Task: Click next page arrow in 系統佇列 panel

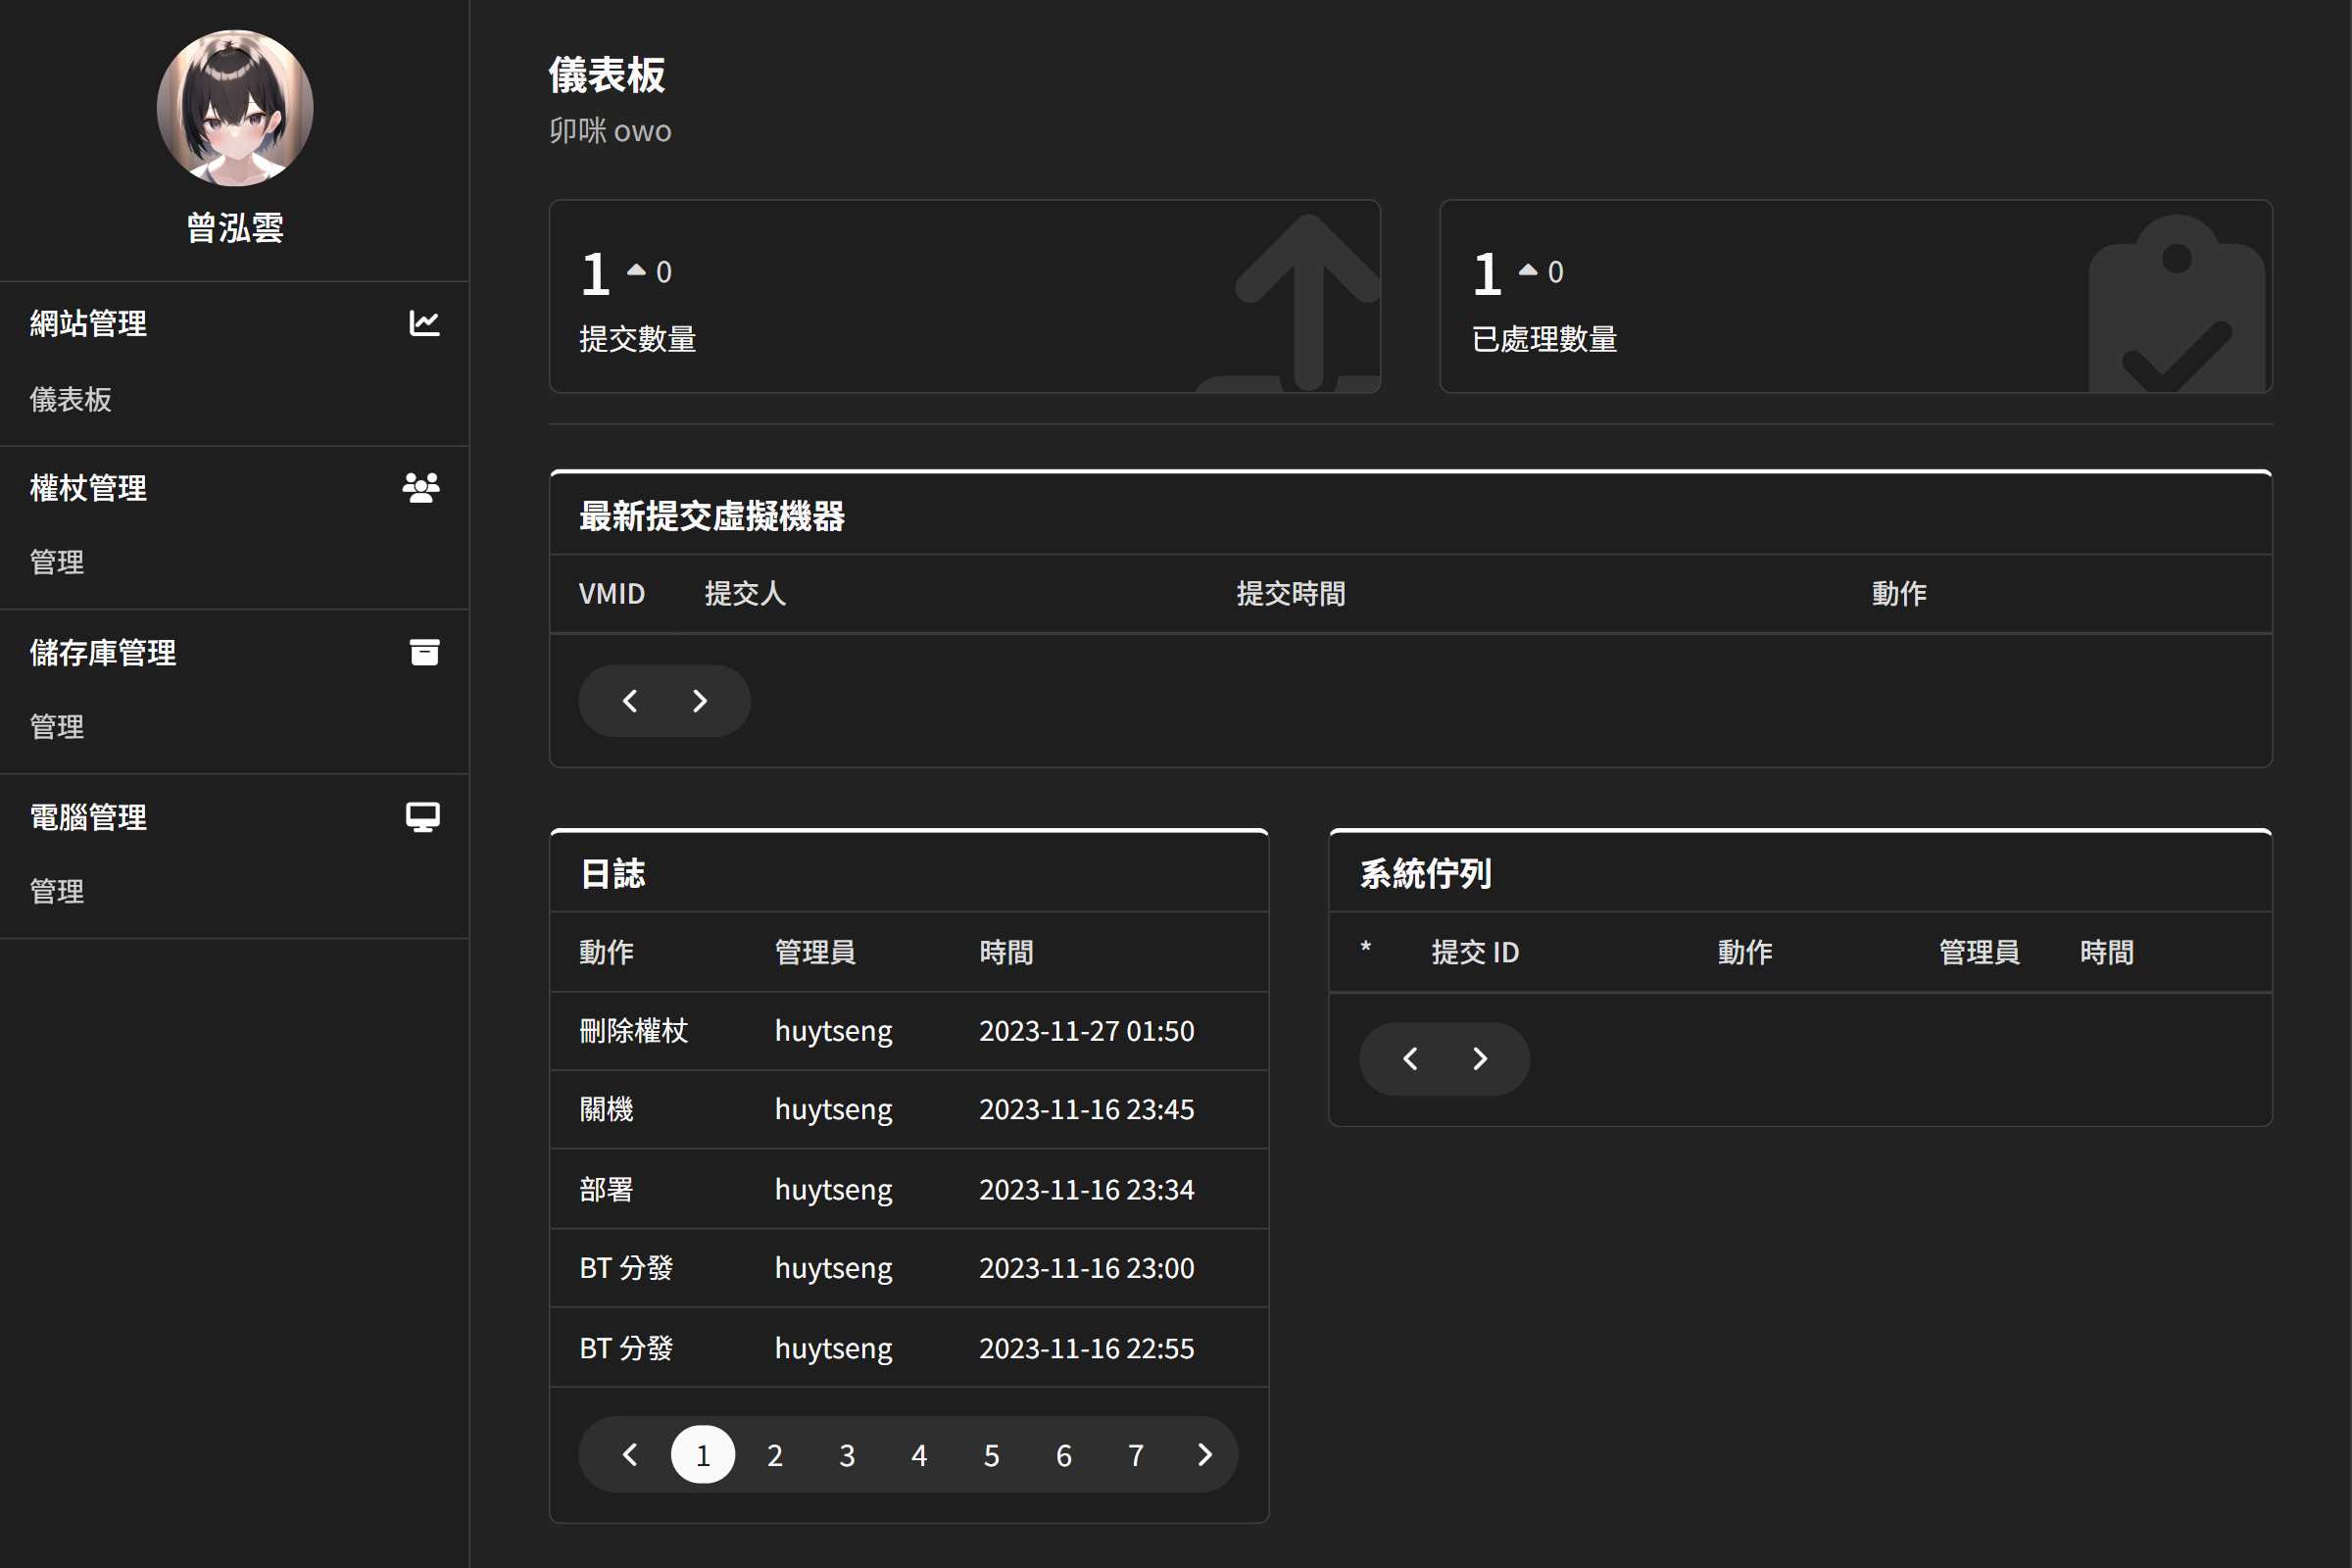Action: coord(1480,1059)
